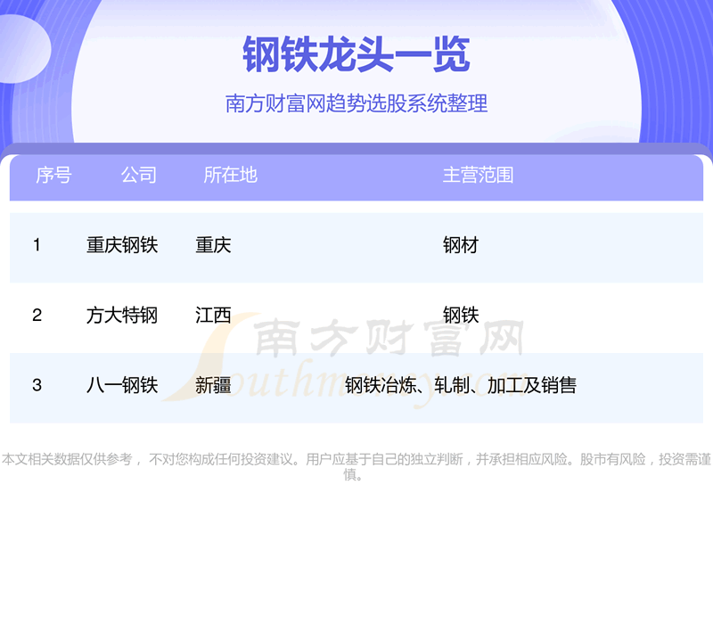Click the 钢铁冶炼、轧制、加工及销售 scope text
Viewport: 713px width, 624px height.
461,385
